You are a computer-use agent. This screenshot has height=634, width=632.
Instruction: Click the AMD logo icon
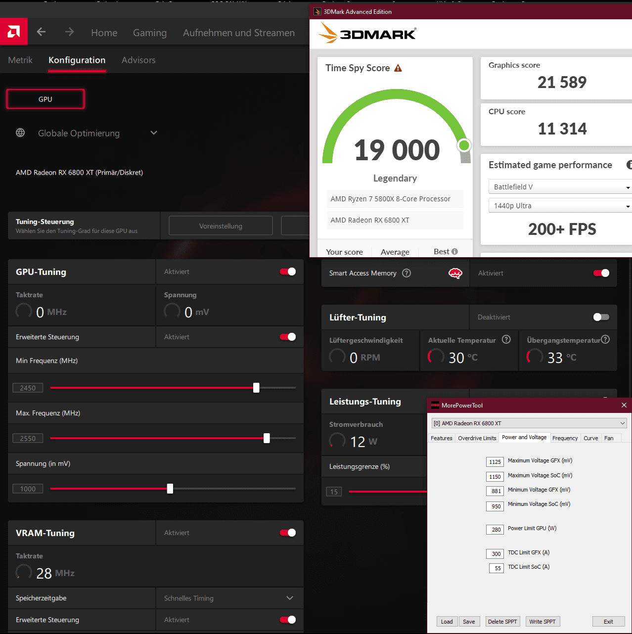[x=14, y=32]
